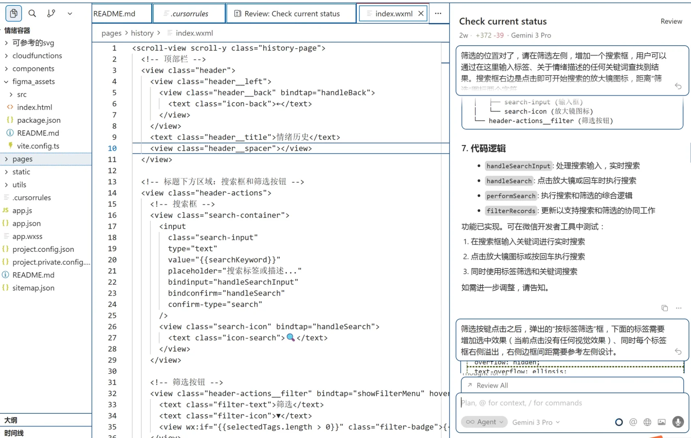Click the performSearch code chip in chat
Image resolution: width=691 pixels, height=438 pixels.
(x=511, y=196)
